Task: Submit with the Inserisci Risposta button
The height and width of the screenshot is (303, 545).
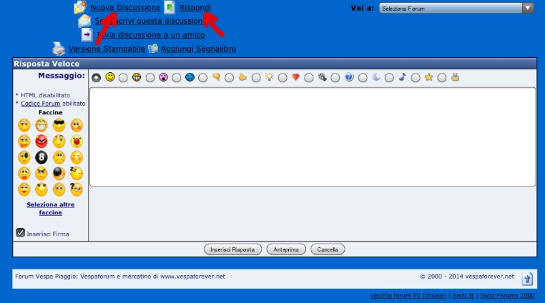Action: click(233, 249)
